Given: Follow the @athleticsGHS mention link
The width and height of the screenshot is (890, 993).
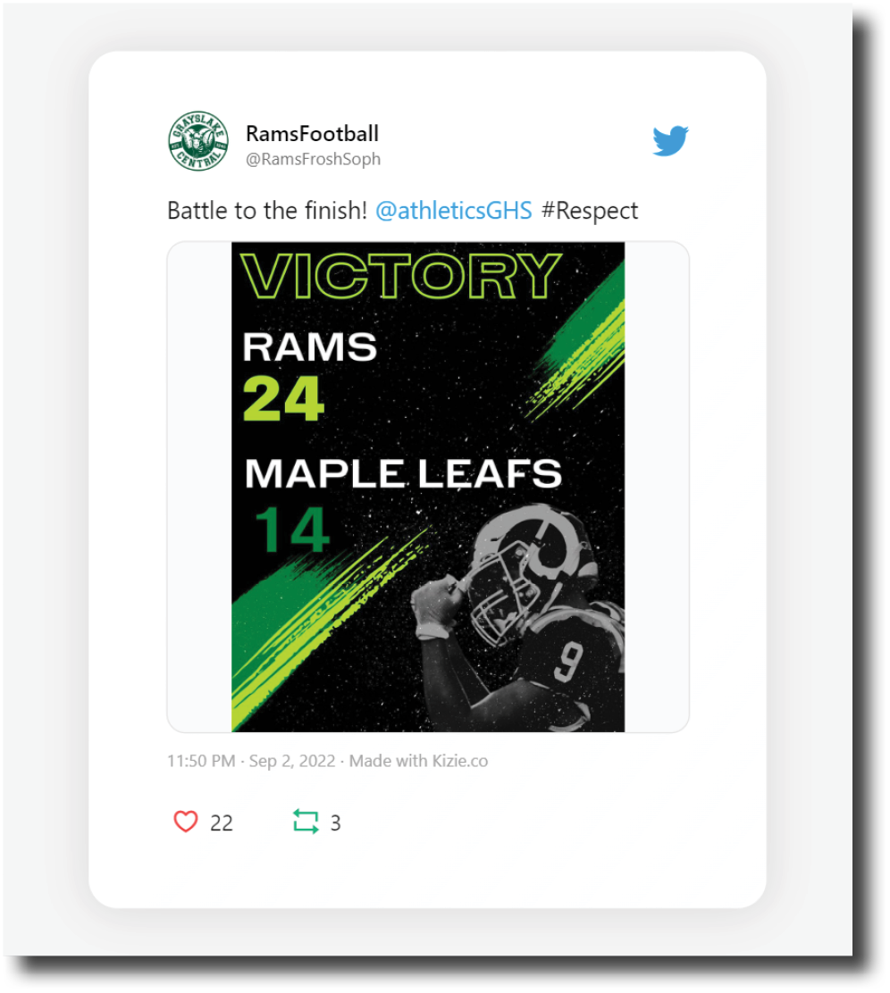Looking at the screenshot, I should (454, 211).
